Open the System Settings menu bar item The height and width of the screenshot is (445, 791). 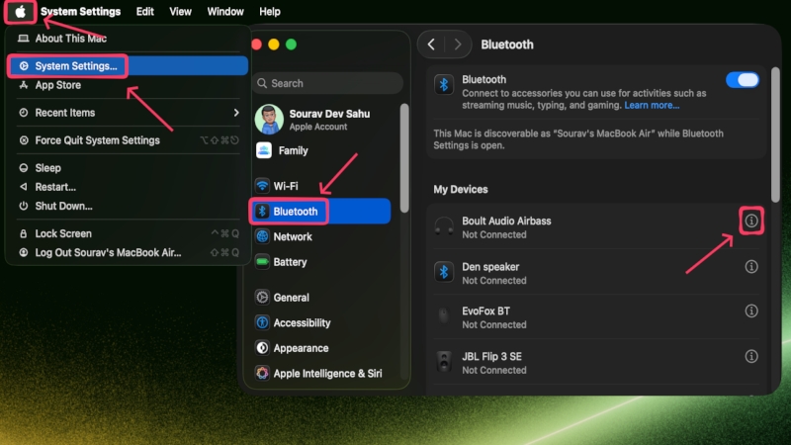click(80, 11)
